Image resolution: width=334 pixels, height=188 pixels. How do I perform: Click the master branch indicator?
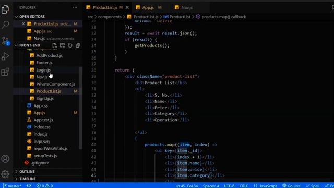(x=12, y=186)
